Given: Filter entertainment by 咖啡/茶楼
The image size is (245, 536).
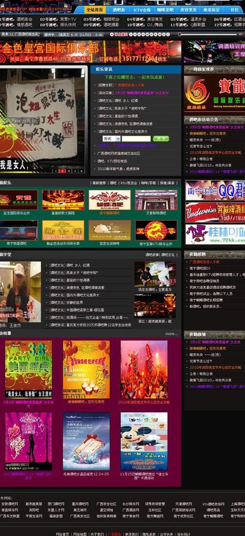Looking at the screenshot, I should tap(148, 183).
